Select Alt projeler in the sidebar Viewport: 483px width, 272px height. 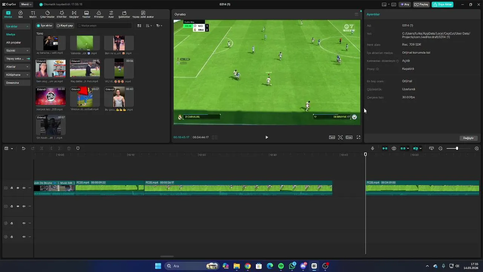click(14, 43)
